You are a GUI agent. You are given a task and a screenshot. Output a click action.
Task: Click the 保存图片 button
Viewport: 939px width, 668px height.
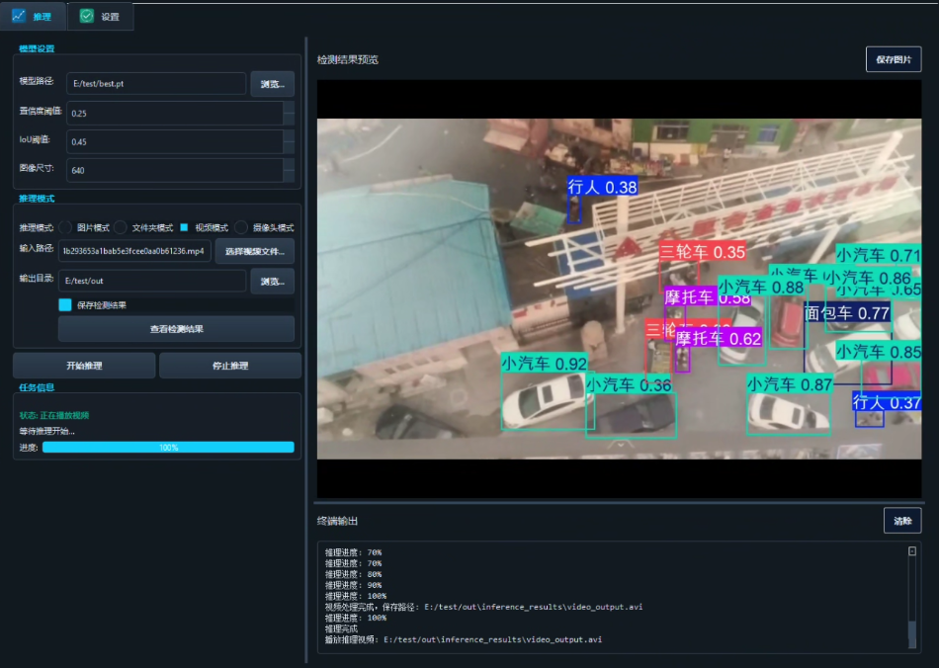pos(894,59)
